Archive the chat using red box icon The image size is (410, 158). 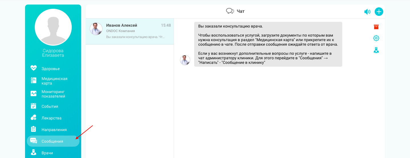[x=376, y=27]
